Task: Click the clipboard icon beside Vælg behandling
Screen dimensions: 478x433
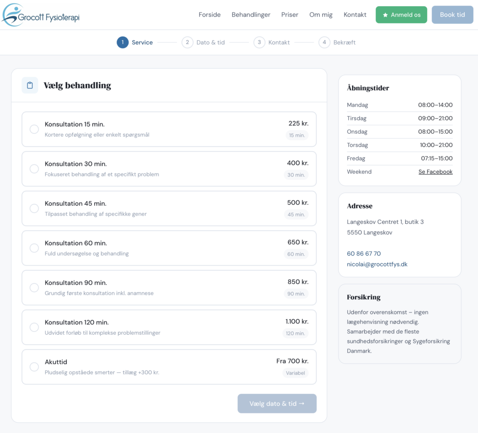Action: (x=30, y=85)
